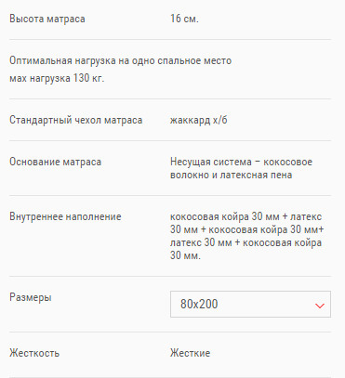Screen dimensions: 345x378
Task: Click the Стандартный чехол матраса label
Action: click(x=76, y=120)
